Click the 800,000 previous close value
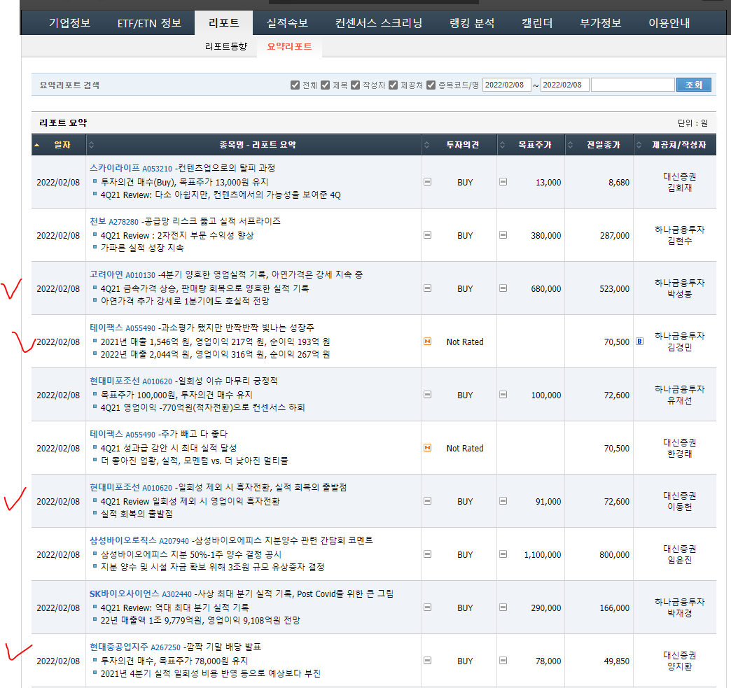The width and height of the screenshot is (731, 688). 615,555
